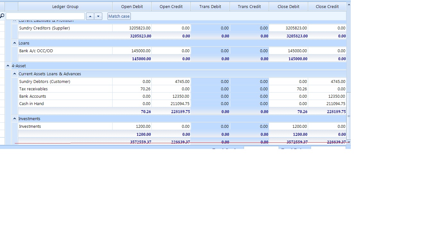Click Close Credit value 211094.75
The image size is (438, 246).
tap(336, 103)
